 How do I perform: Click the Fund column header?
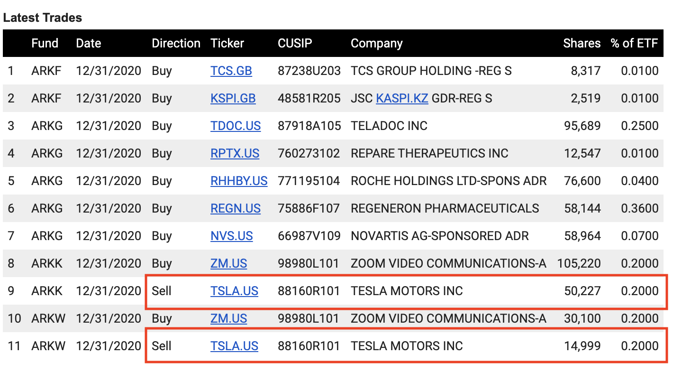click(x=45, y=44)
